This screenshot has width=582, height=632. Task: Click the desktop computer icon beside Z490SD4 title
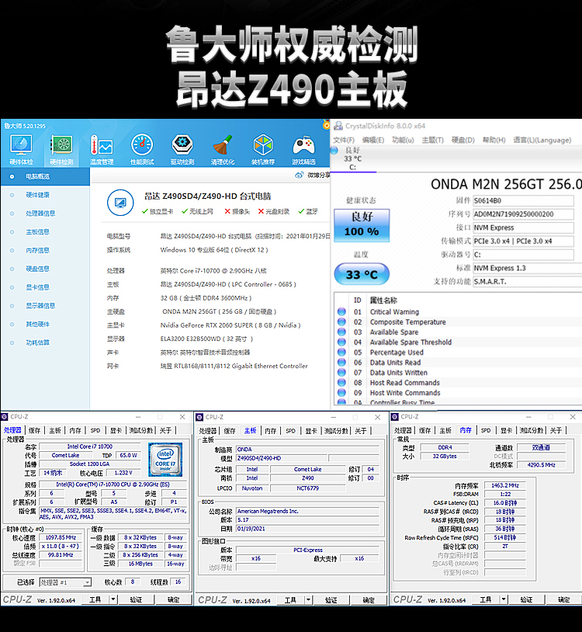[120, 203]
